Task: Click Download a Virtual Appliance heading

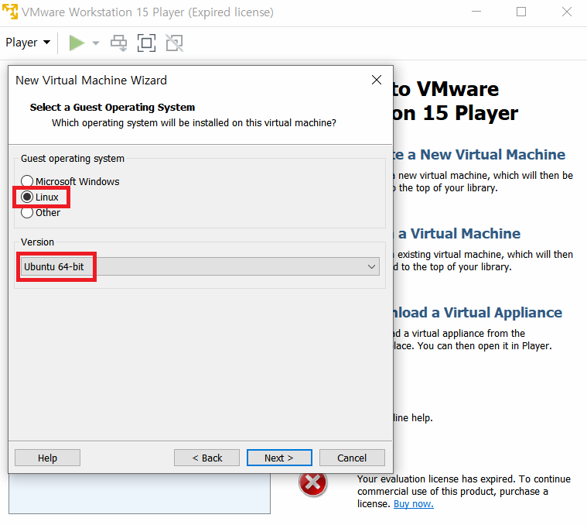Action: pos(478,313)
